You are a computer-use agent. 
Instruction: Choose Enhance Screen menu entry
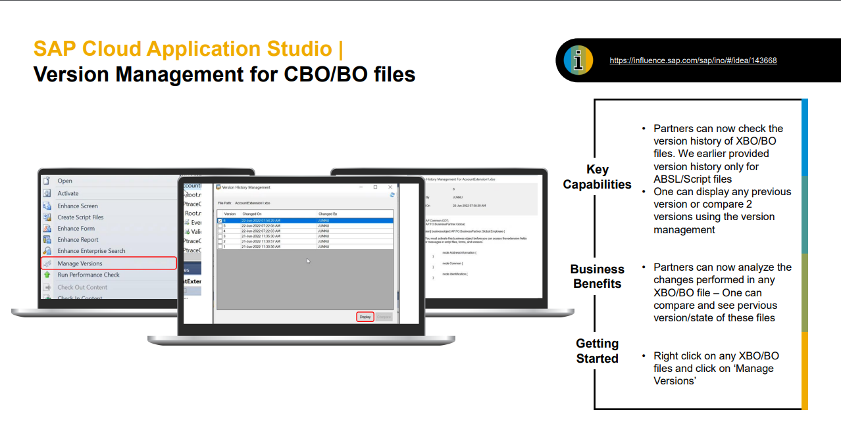click(78, 206)
